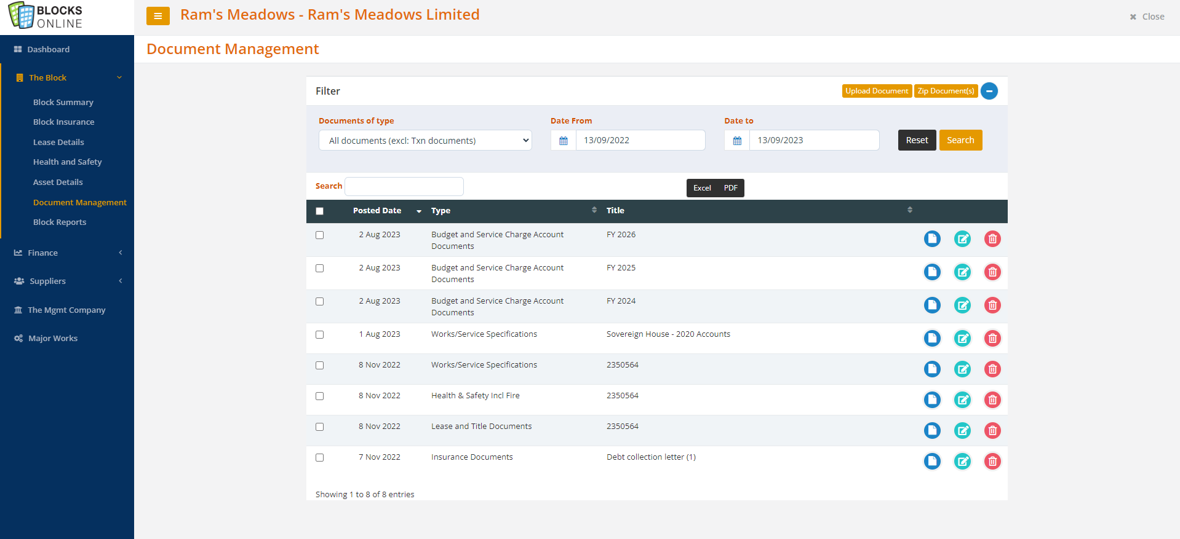Viewport: 1180px width, 539px height.
Task: Delete the FY 2026 document
Action: coord(992,238)
